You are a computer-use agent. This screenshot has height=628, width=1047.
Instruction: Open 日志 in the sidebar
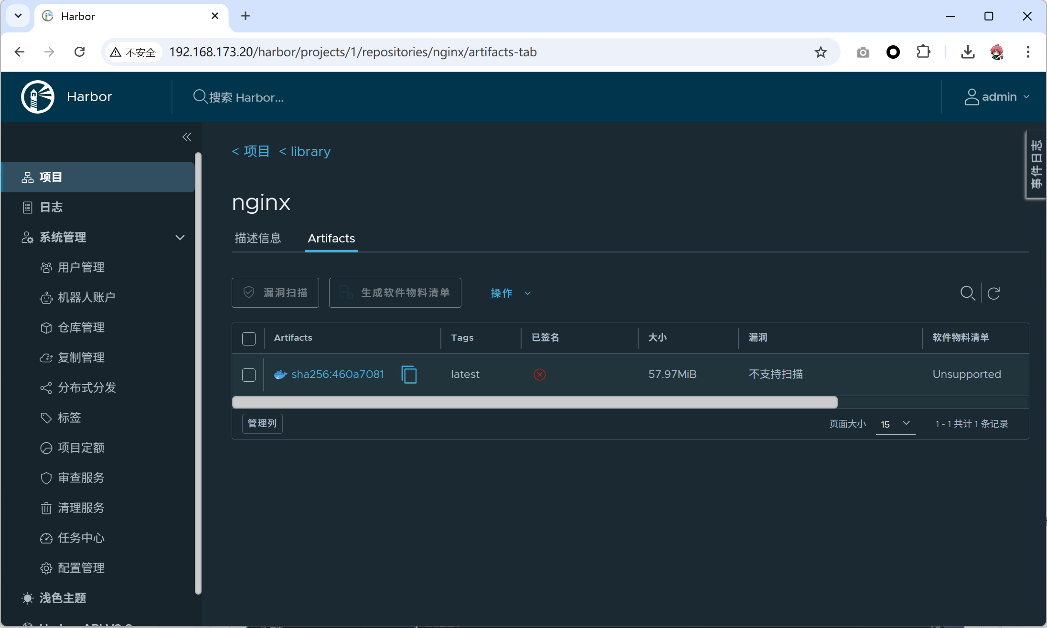(x=51, y=207)
